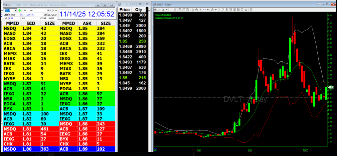The image size is (337, 156).
Task: Click the first chart type icon in toolbar
Action: tap(155, 10)
